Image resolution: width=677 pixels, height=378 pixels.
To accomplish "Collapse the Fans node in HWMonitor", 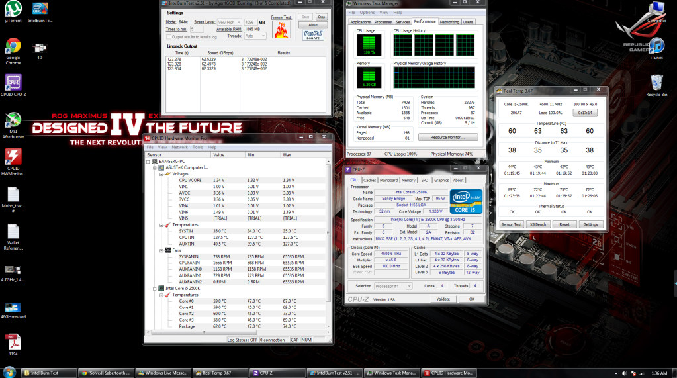I will tap(161, 250).
